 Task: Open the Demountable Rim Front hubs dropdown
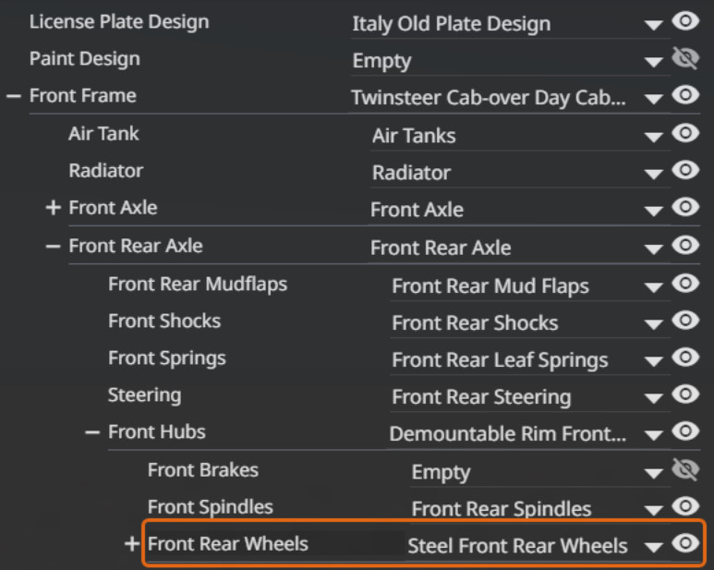655,434
